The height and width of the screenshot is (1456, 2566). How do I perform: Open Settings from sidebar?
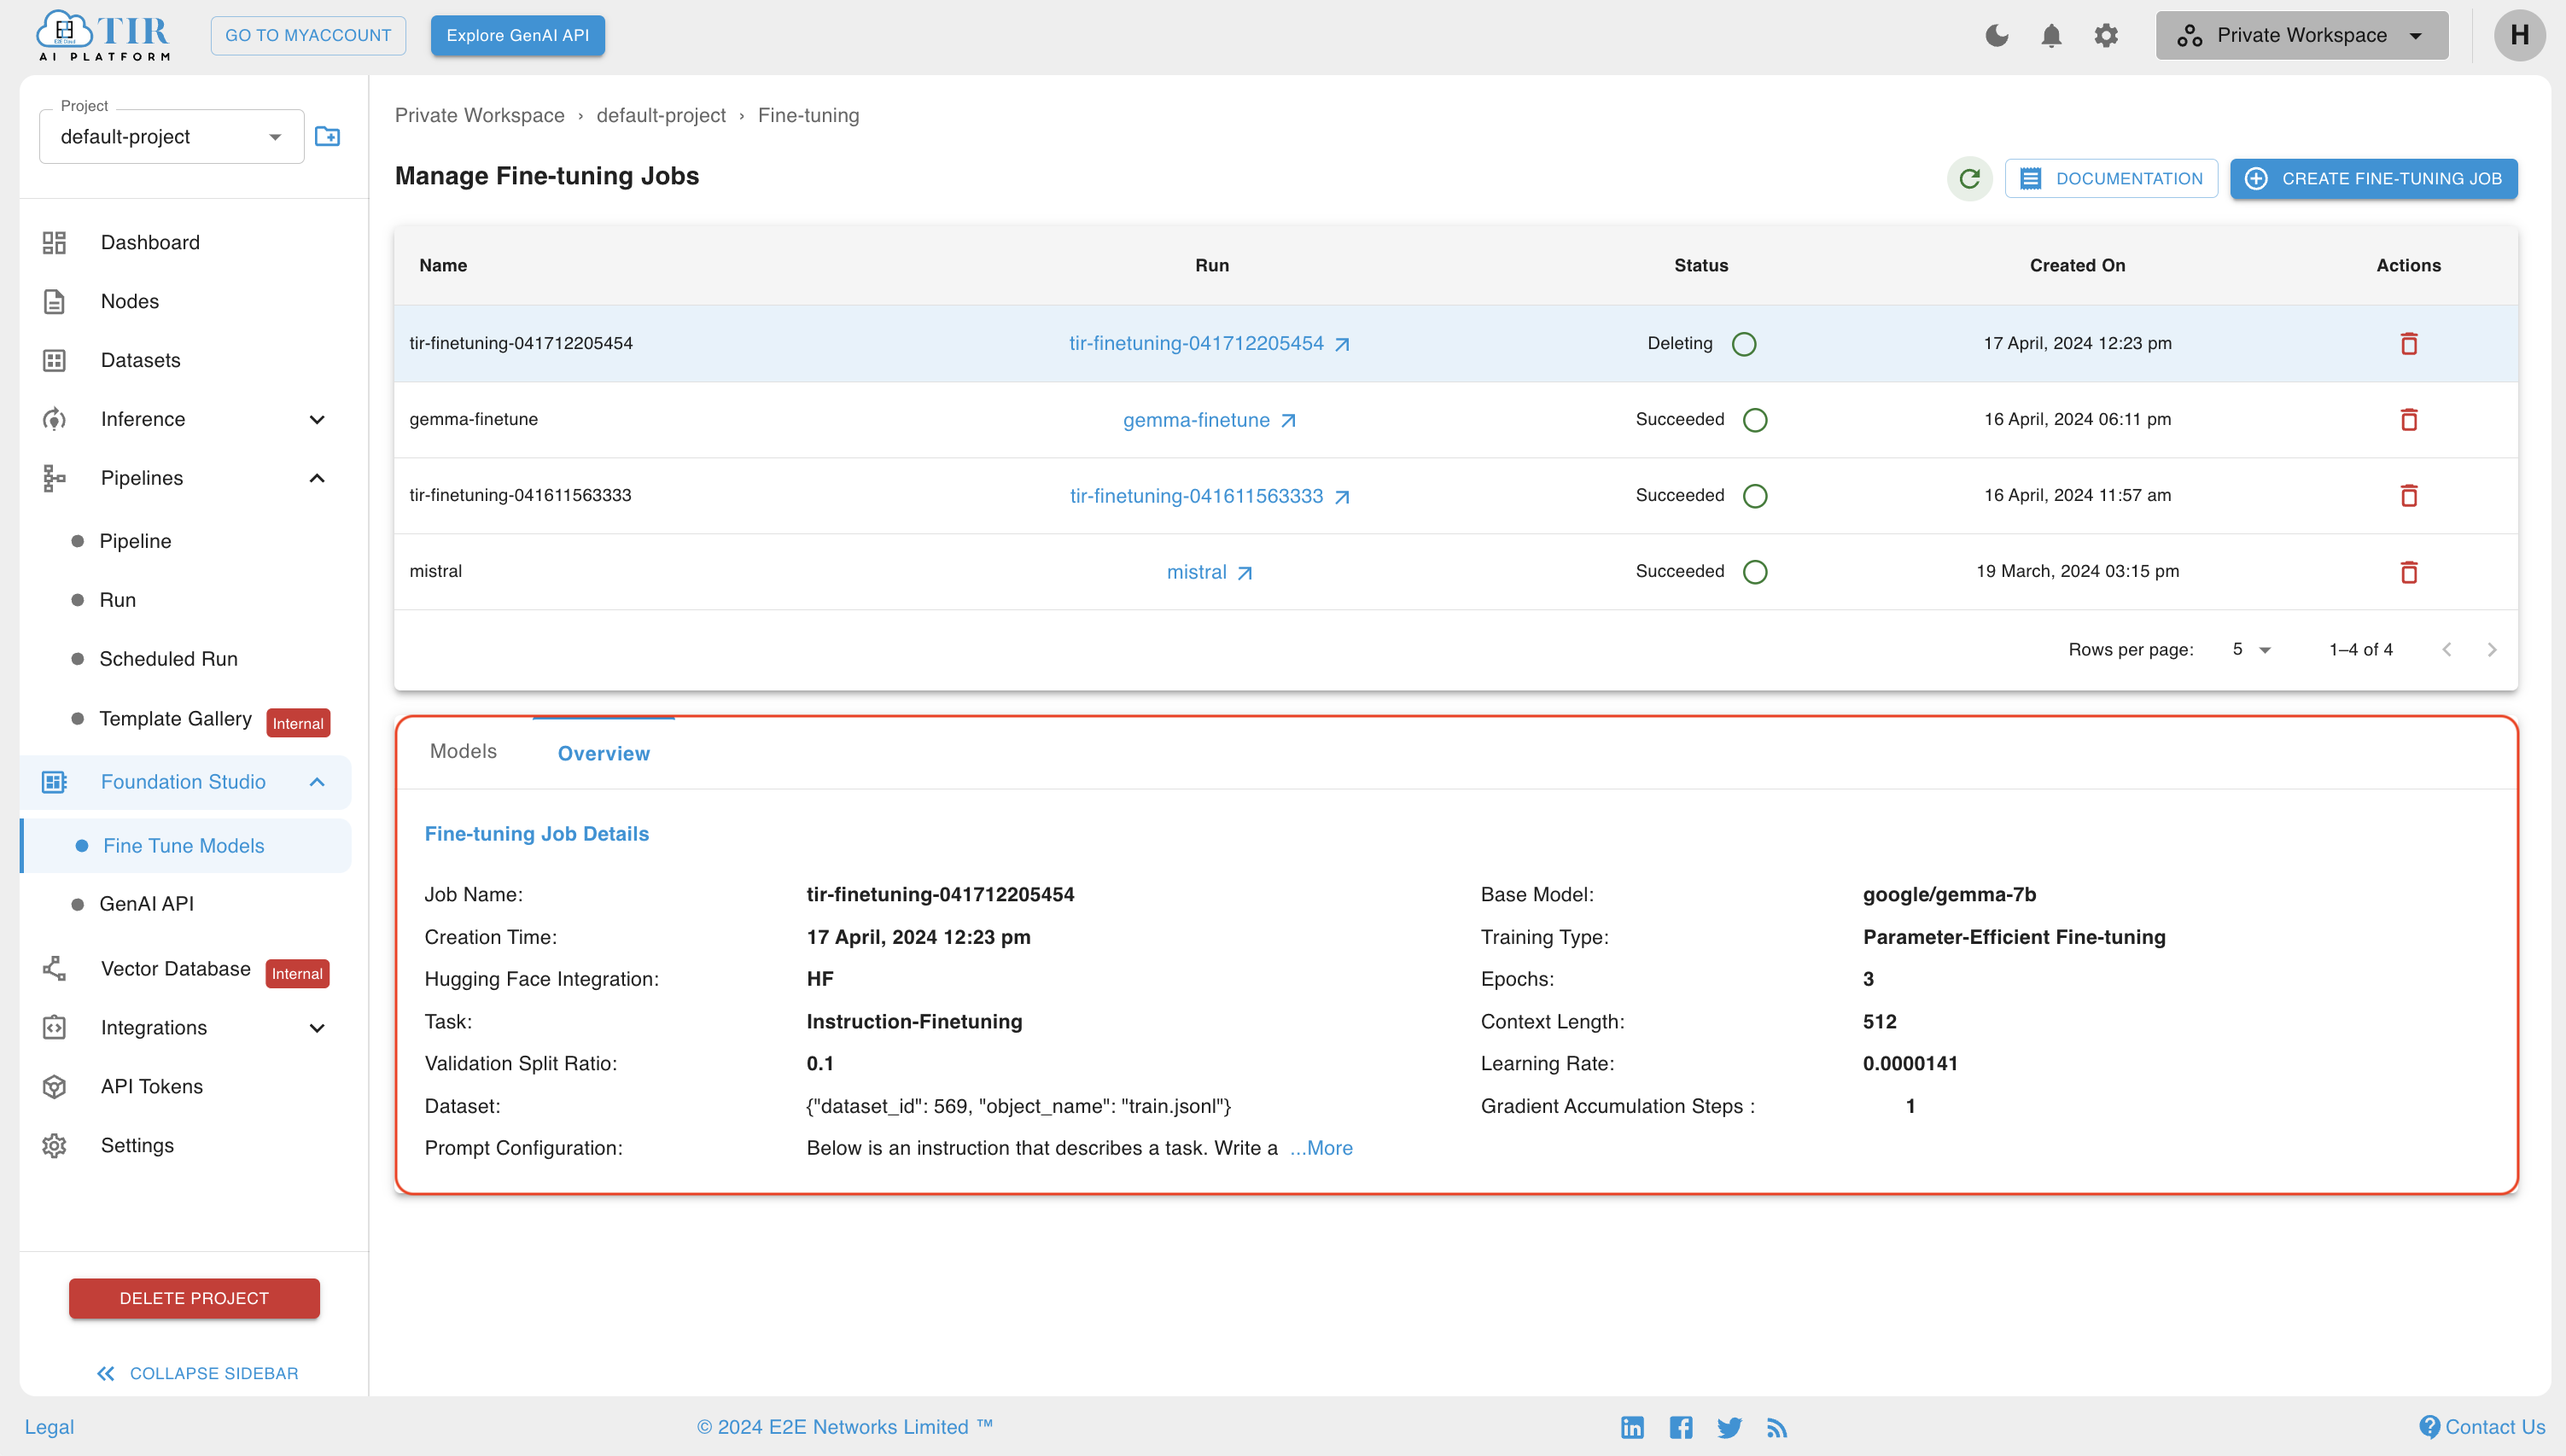click(x=137, y=1146)
